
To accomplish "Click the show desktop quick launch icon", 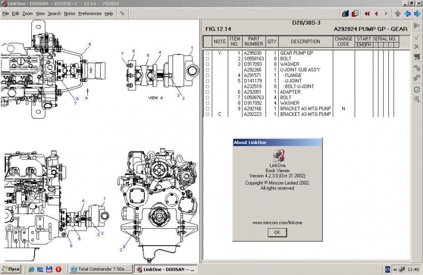I will click(x=40, y=269).
